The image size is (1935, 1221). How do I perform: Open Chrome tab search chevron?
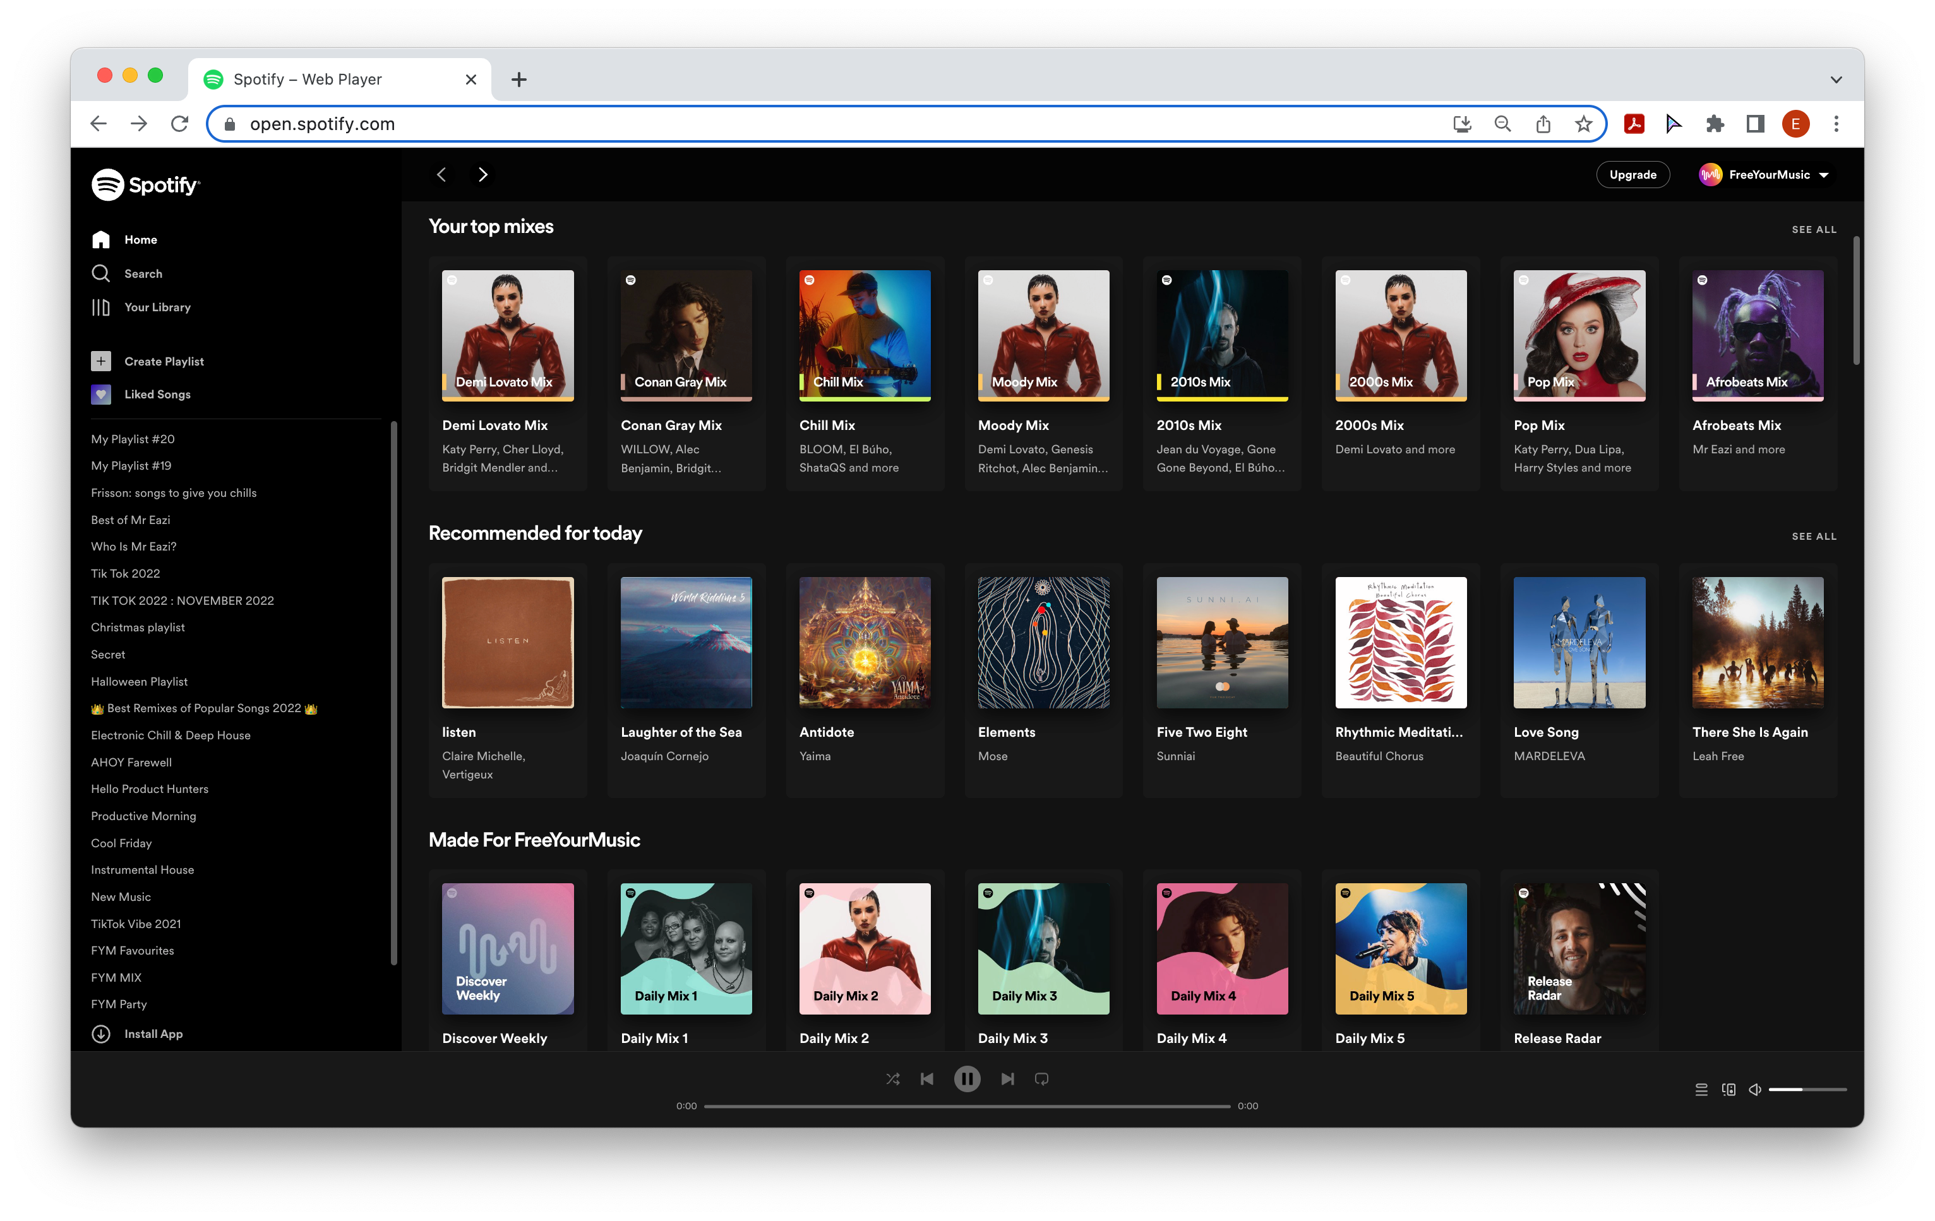1835,80
